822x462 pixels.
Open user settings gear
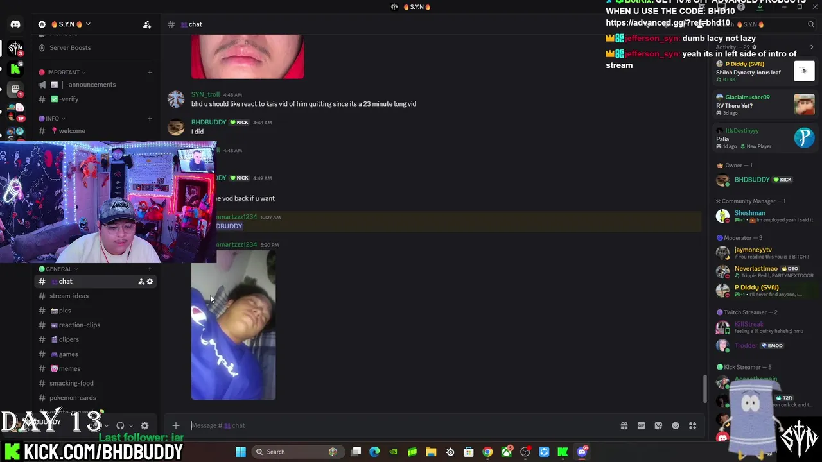click(x=144, y=425)
